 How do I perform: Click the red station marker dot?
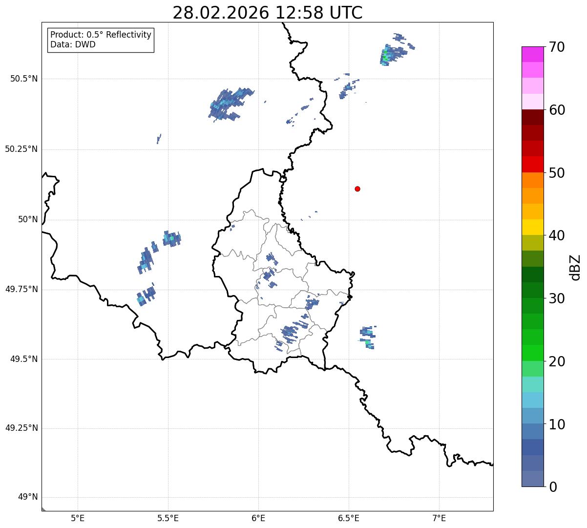[x=357, y=189]
